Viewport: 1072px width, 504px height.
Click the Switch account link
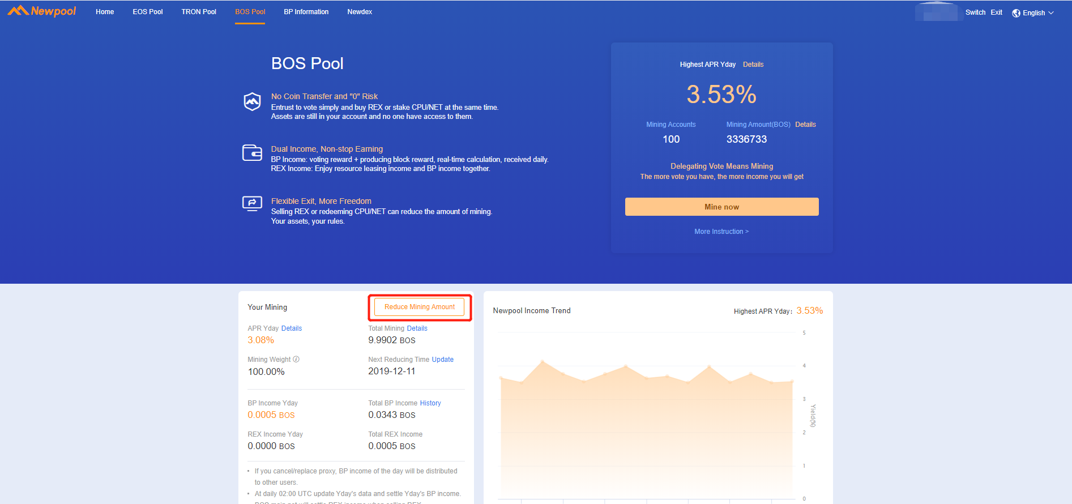(x=975, y=12)
